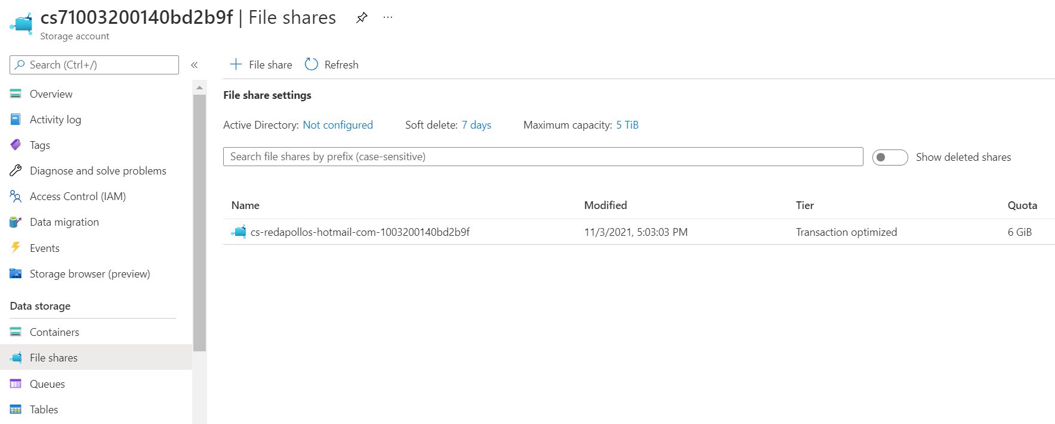This screenshot has width=1055, height=424.
Task: Click sidebar scrollbar up arrow
Action: pyautogui.click(x=199, y=88)
